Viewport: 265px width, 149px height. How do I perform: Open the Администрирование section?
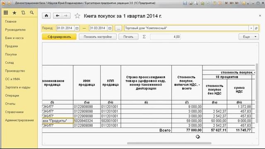19,120
